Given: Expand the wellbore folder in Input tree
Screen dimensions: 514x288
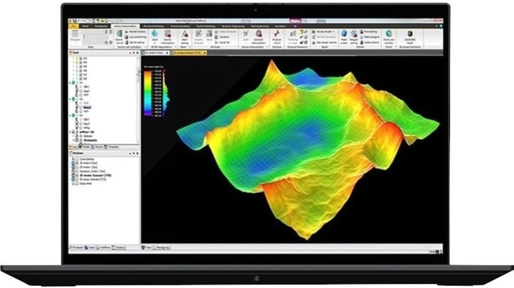Looking at the screenshot, I should pos(71,132).
